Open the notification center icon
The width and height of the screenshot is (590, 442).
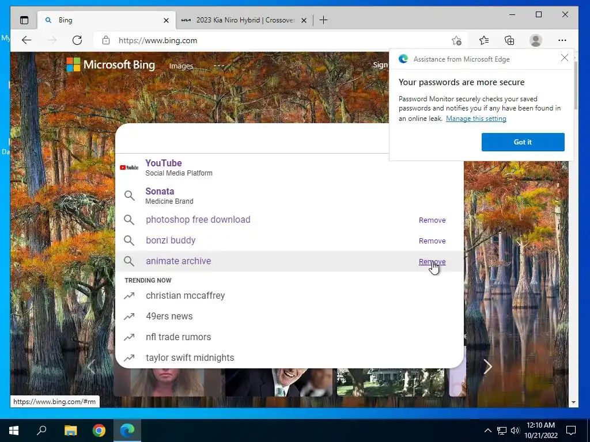coord(571,430)
